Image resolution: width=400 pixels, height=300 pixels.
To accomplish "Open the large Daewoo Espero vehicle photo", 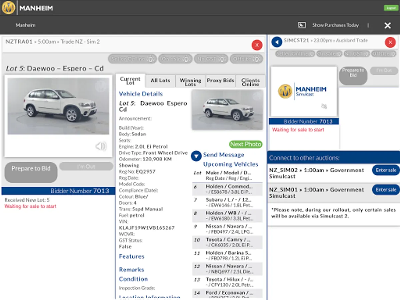I will point(58,106).
